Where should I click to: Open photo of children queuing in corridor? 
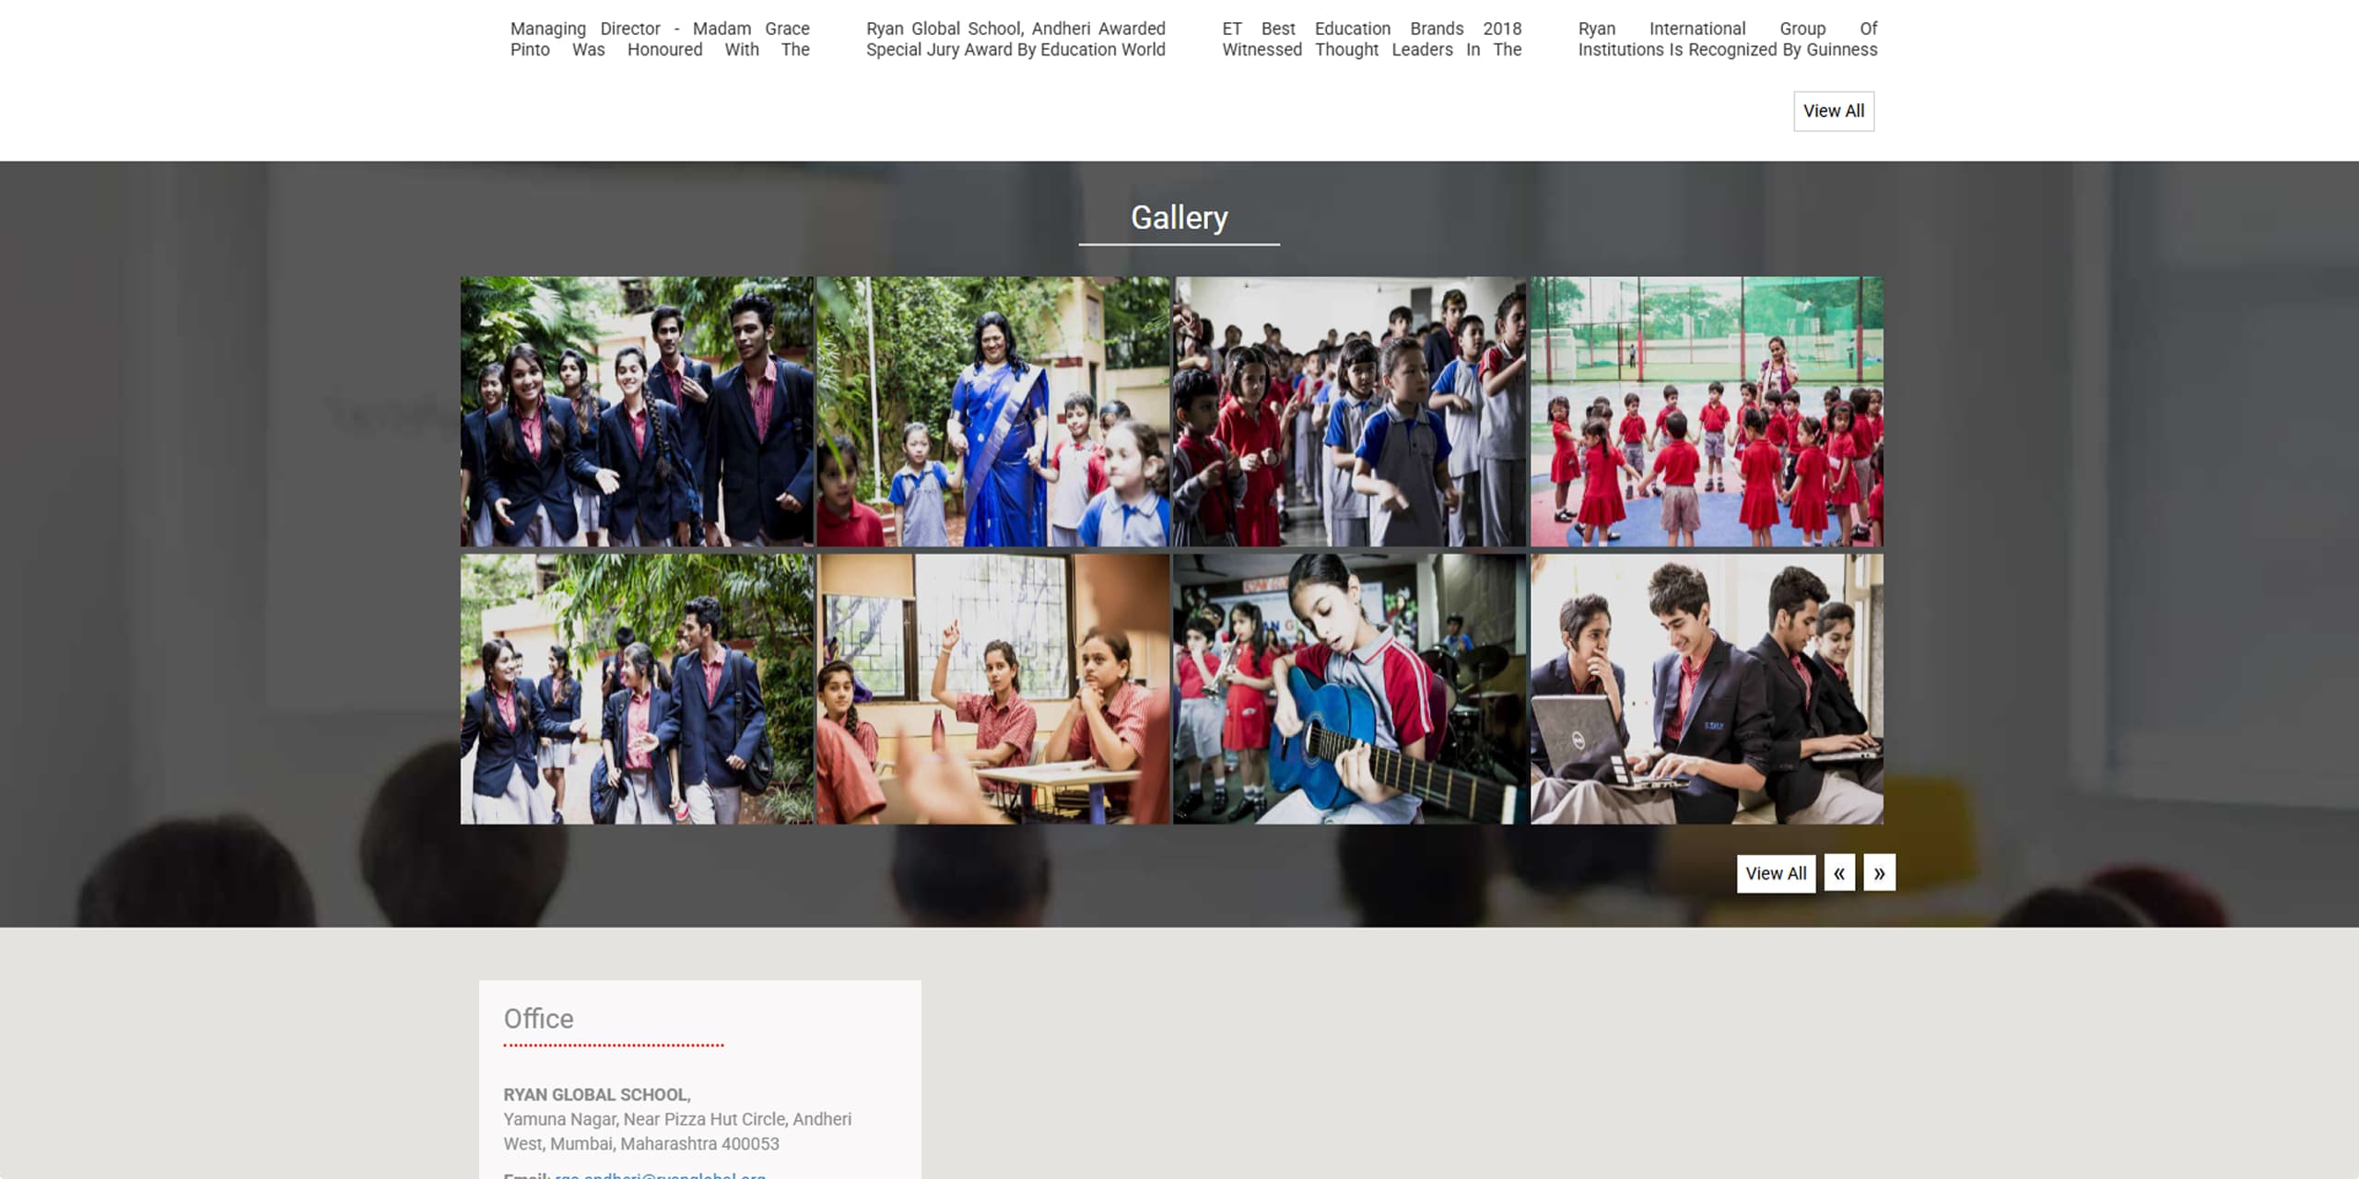click(1349, 412)
